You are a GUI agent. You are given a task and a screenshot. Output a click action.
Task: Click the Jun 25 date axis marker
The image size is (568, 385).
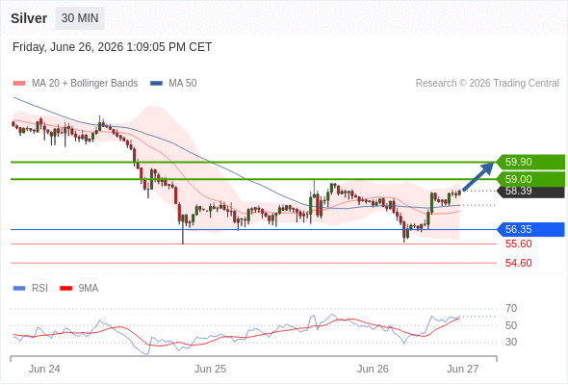pos(210,369)
